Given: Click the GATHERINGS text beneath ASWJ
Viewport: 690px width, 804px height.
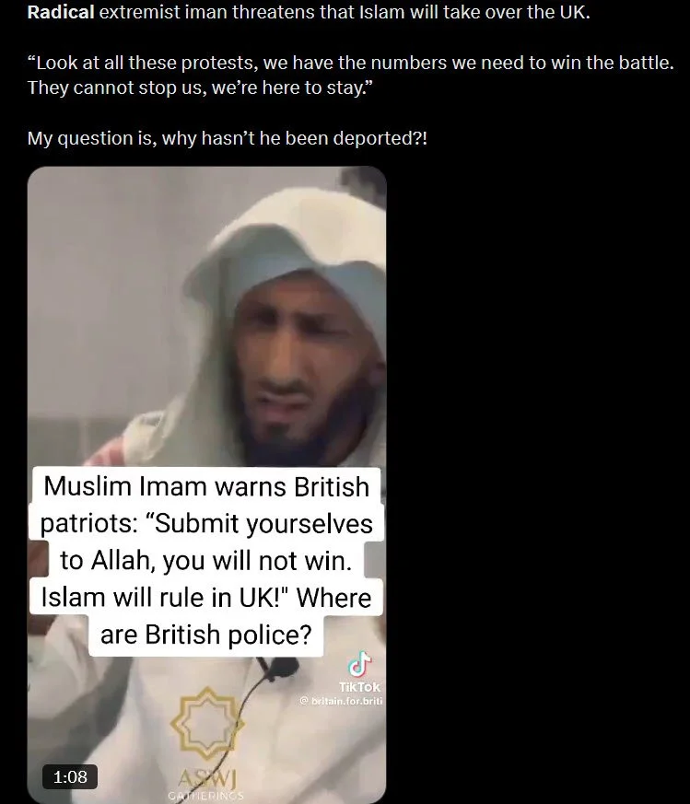Looking at the screenshot, I should click(205, 796).
